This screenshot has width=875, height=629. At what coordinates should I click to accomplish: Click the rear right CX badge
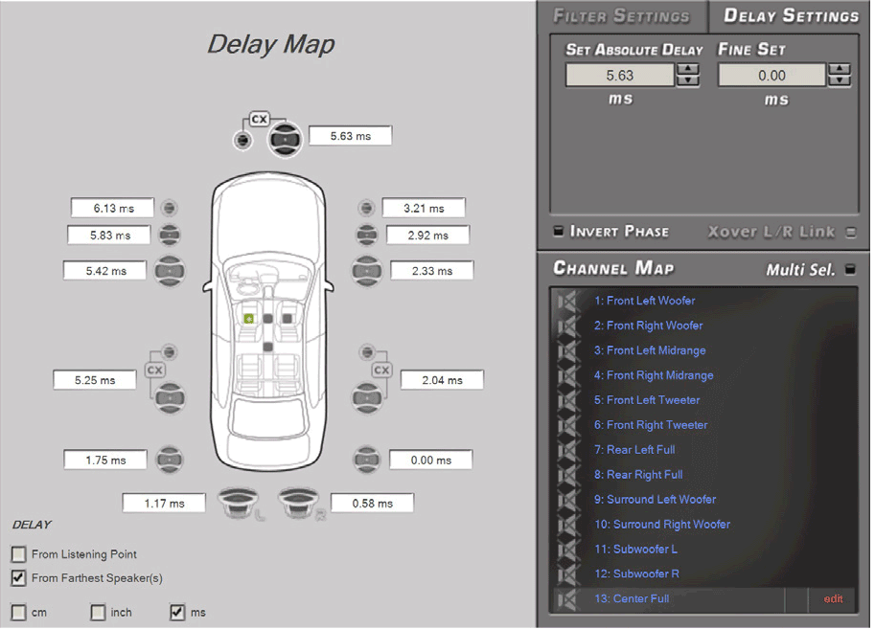point(381,371)
